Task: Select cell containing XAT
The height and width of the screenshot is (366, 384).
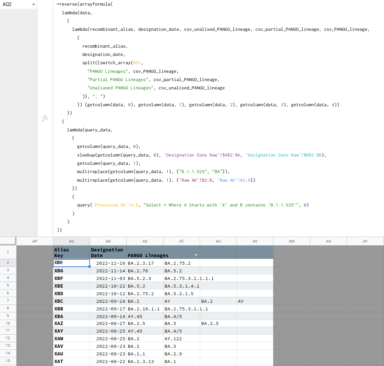Action: (x=71, y=361)
